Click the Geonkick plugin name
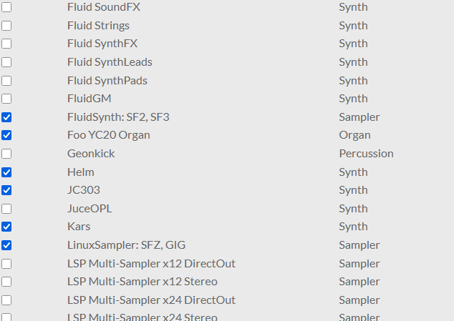The image size is (454, 321). [91, 154]
